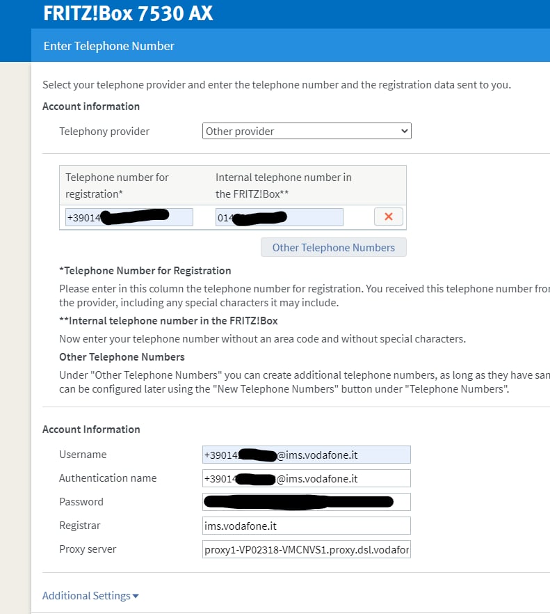Focus the Telephone number for registration field
Image resolution: width=550 pixels, height=614 pixels.
click(129, 217)
